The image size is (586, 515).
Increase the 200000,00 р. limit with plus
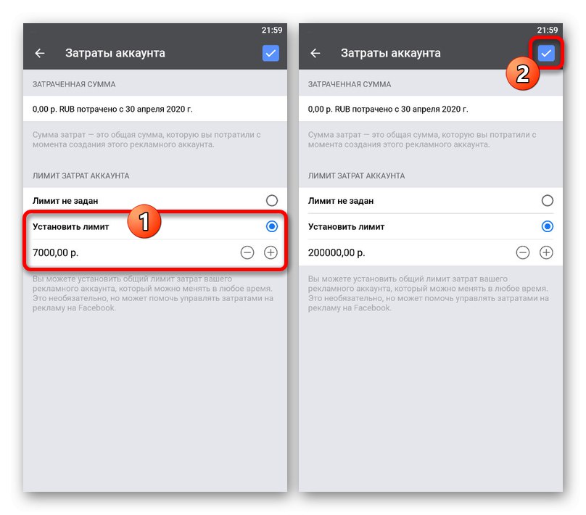[x=546, y=252]
